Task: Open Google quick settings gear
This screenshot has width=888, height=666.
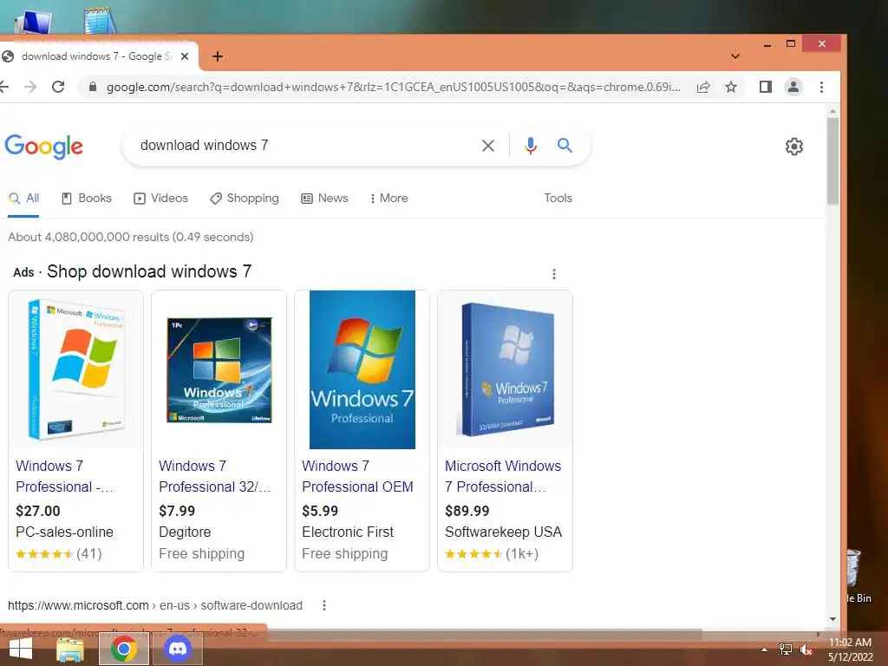Action: (794, 146)
